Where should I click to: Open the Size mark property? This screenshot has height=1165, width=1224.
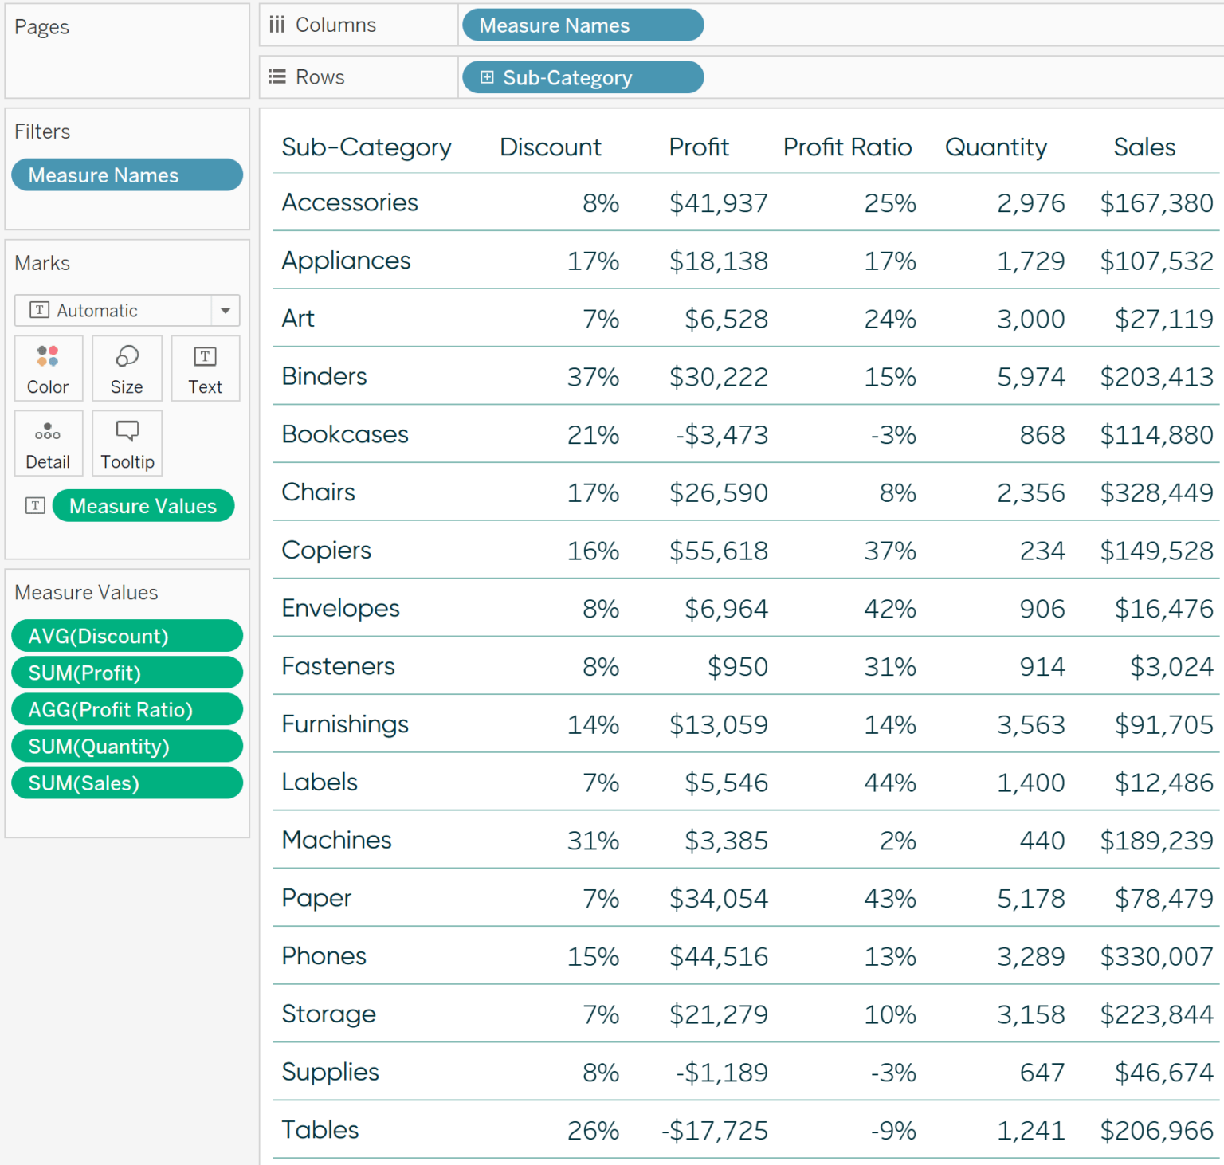point(126,368)
